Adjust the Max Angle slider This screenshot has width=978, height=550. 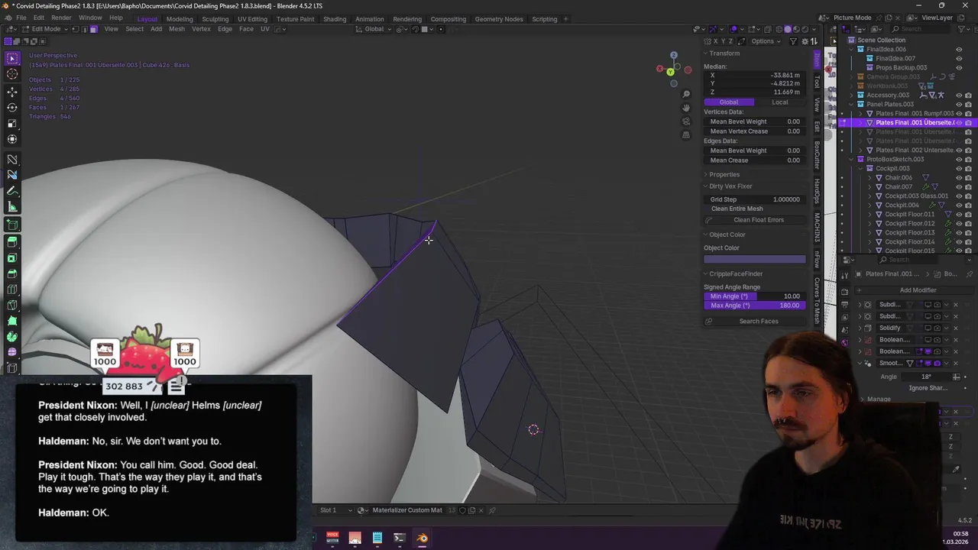(755, 306)
